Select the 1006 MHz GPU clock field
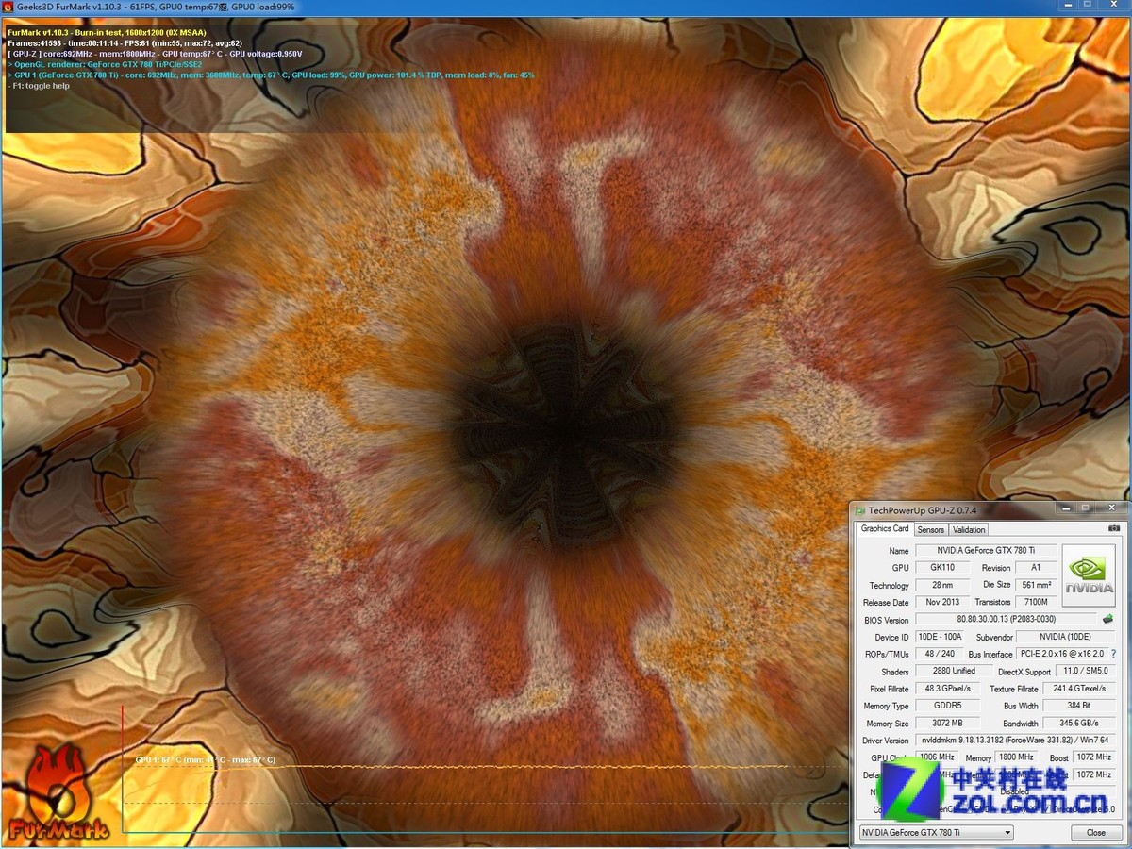This screenshot has height=849, width=1132. pos(937,757)
